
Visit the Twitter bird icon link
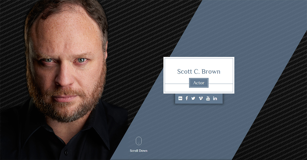point(193,98)
